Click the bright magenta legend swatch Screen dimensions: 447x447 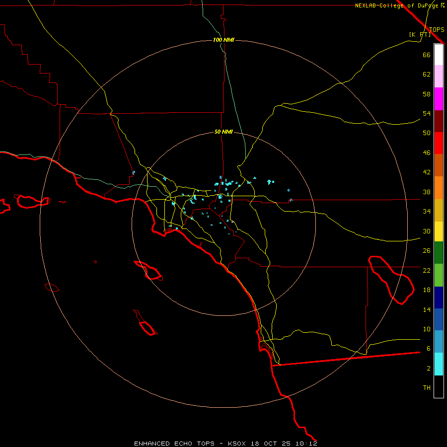coord(439,99)
